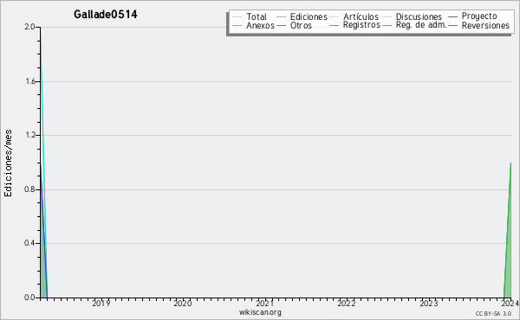Click the chart title Gallade0514
Image resolution: width=520 pixels, height=320 pixels.
106,14
